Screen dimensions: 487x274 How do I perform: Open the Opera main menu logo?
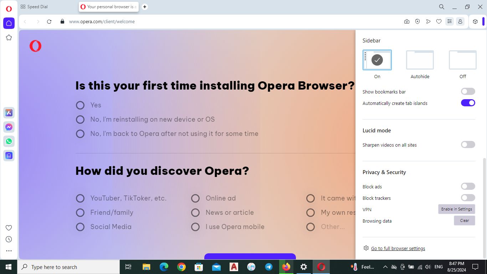[x=9, y=9]
